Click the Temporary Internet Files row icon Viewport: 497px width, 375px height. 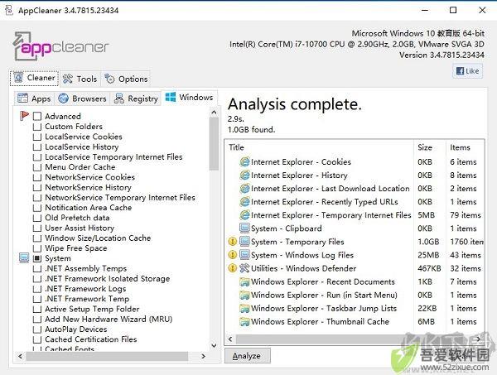(244, 215)
